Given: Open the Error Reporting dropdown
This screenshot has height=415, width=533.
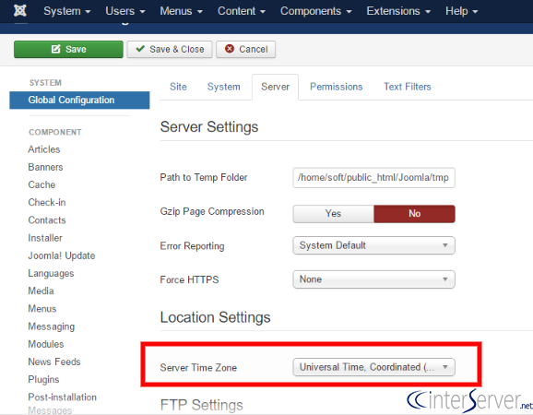Looking at the screenshot, I should click(x=373, y=245).
